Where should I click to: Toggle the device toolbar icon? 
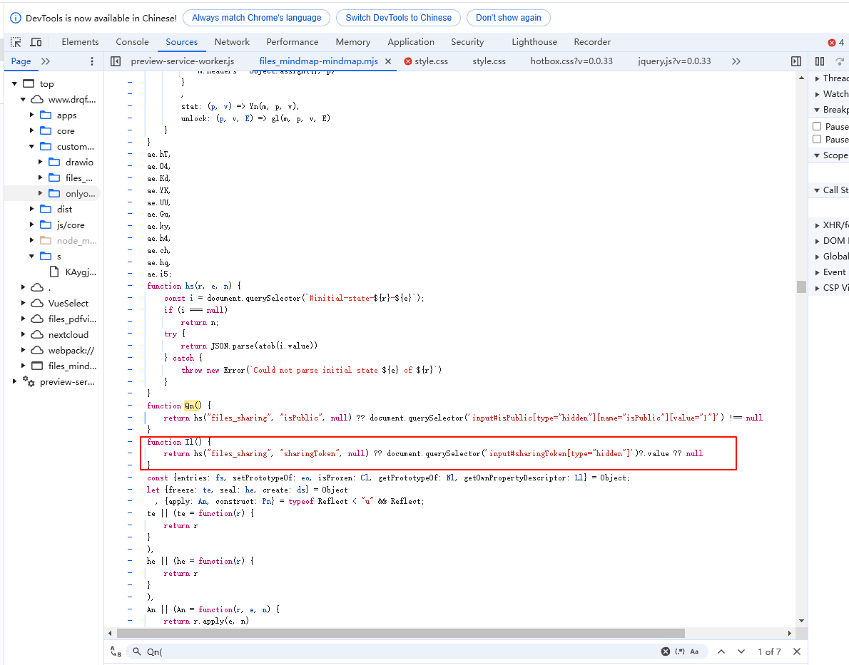coord(36,42)
